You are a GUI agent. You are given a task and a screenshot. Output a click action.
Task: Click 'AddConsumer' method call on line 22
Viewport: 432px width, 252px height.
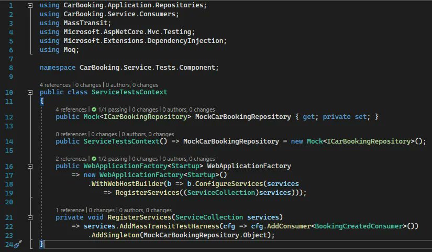click(289, 226)
